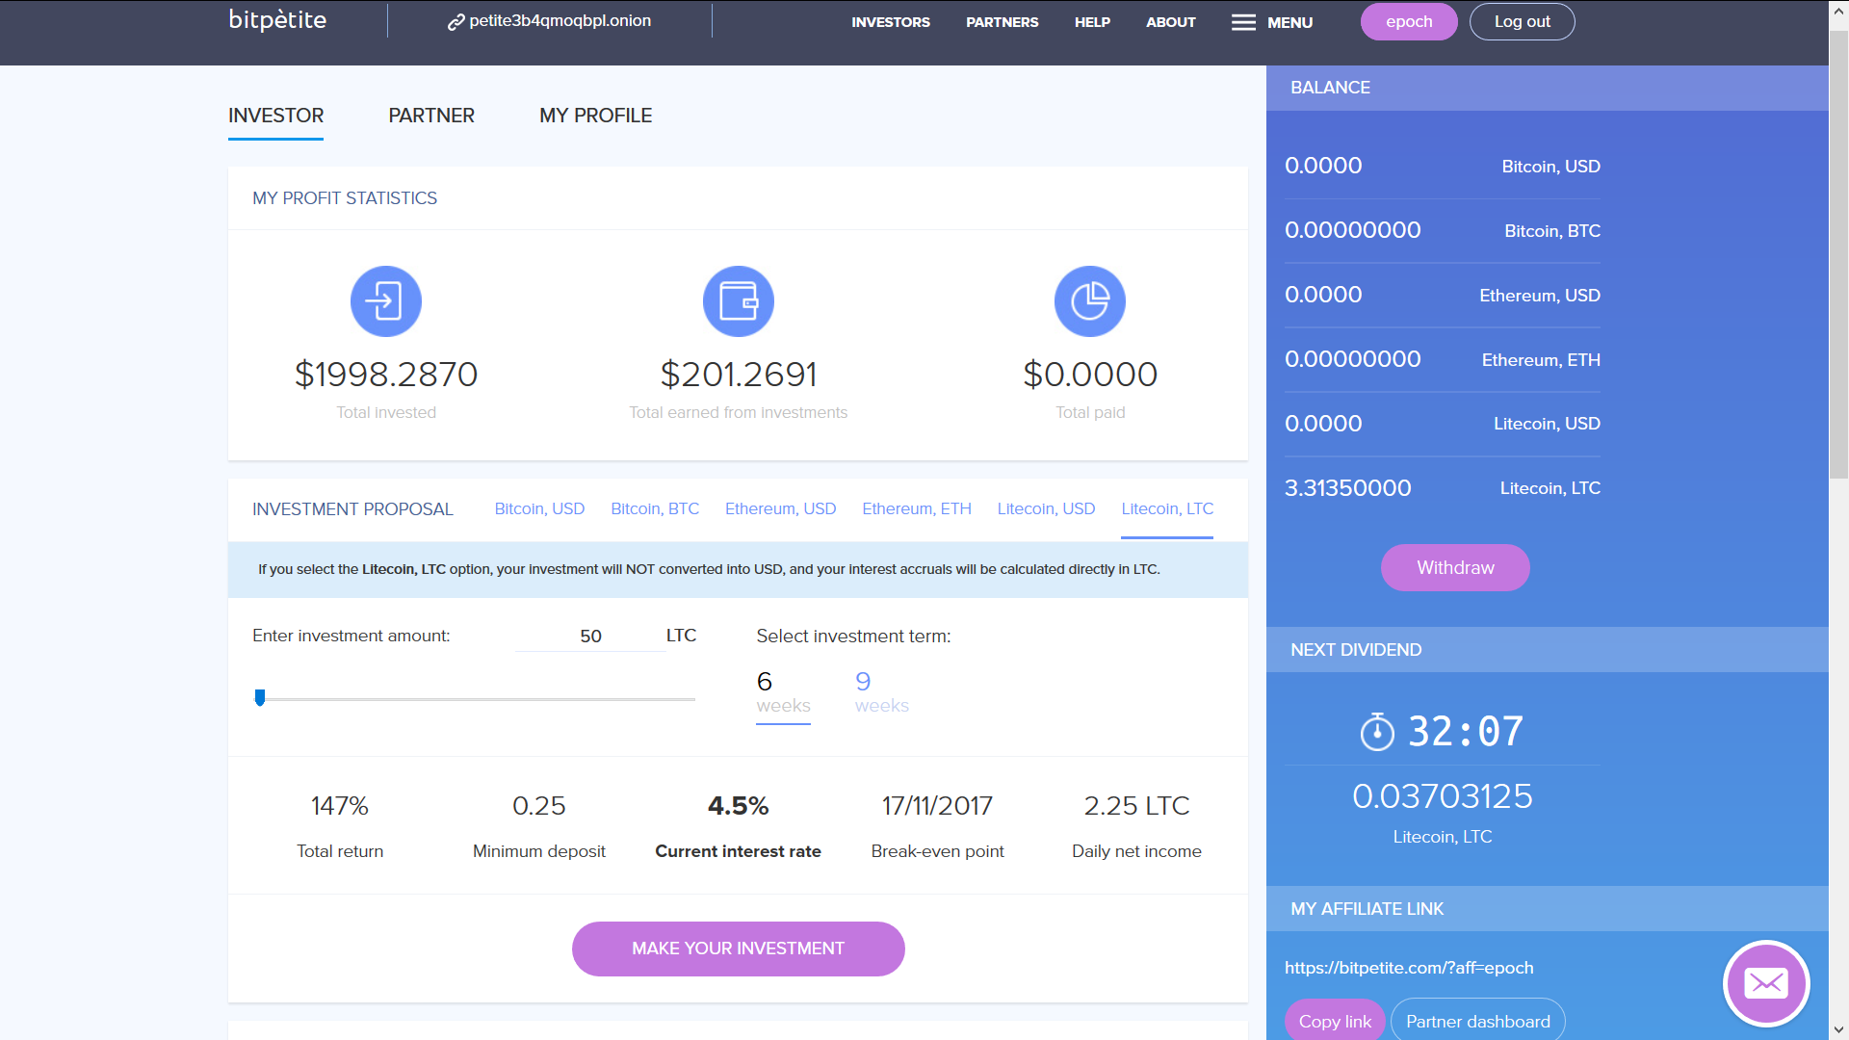This screenshot has height=1040, width=1849.
Task: Click the MY PROFIT STATISTICS heading
Action: [345, 198]
